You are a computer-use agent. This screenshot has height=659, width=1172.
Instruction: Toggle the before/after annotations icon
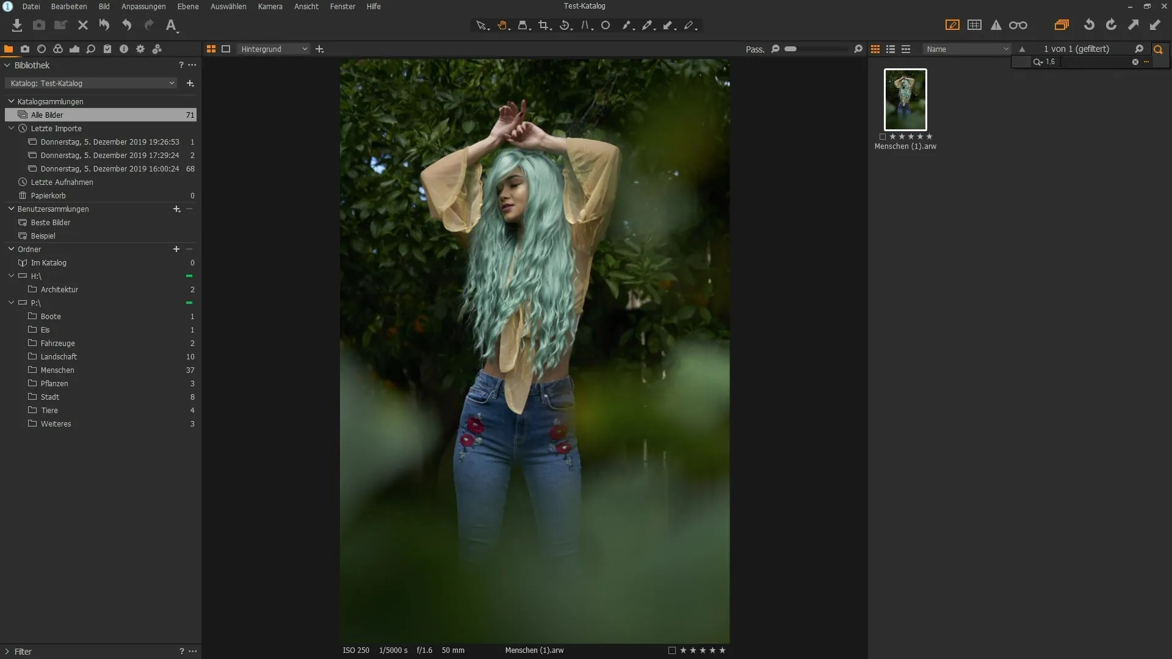coord(952,25)
